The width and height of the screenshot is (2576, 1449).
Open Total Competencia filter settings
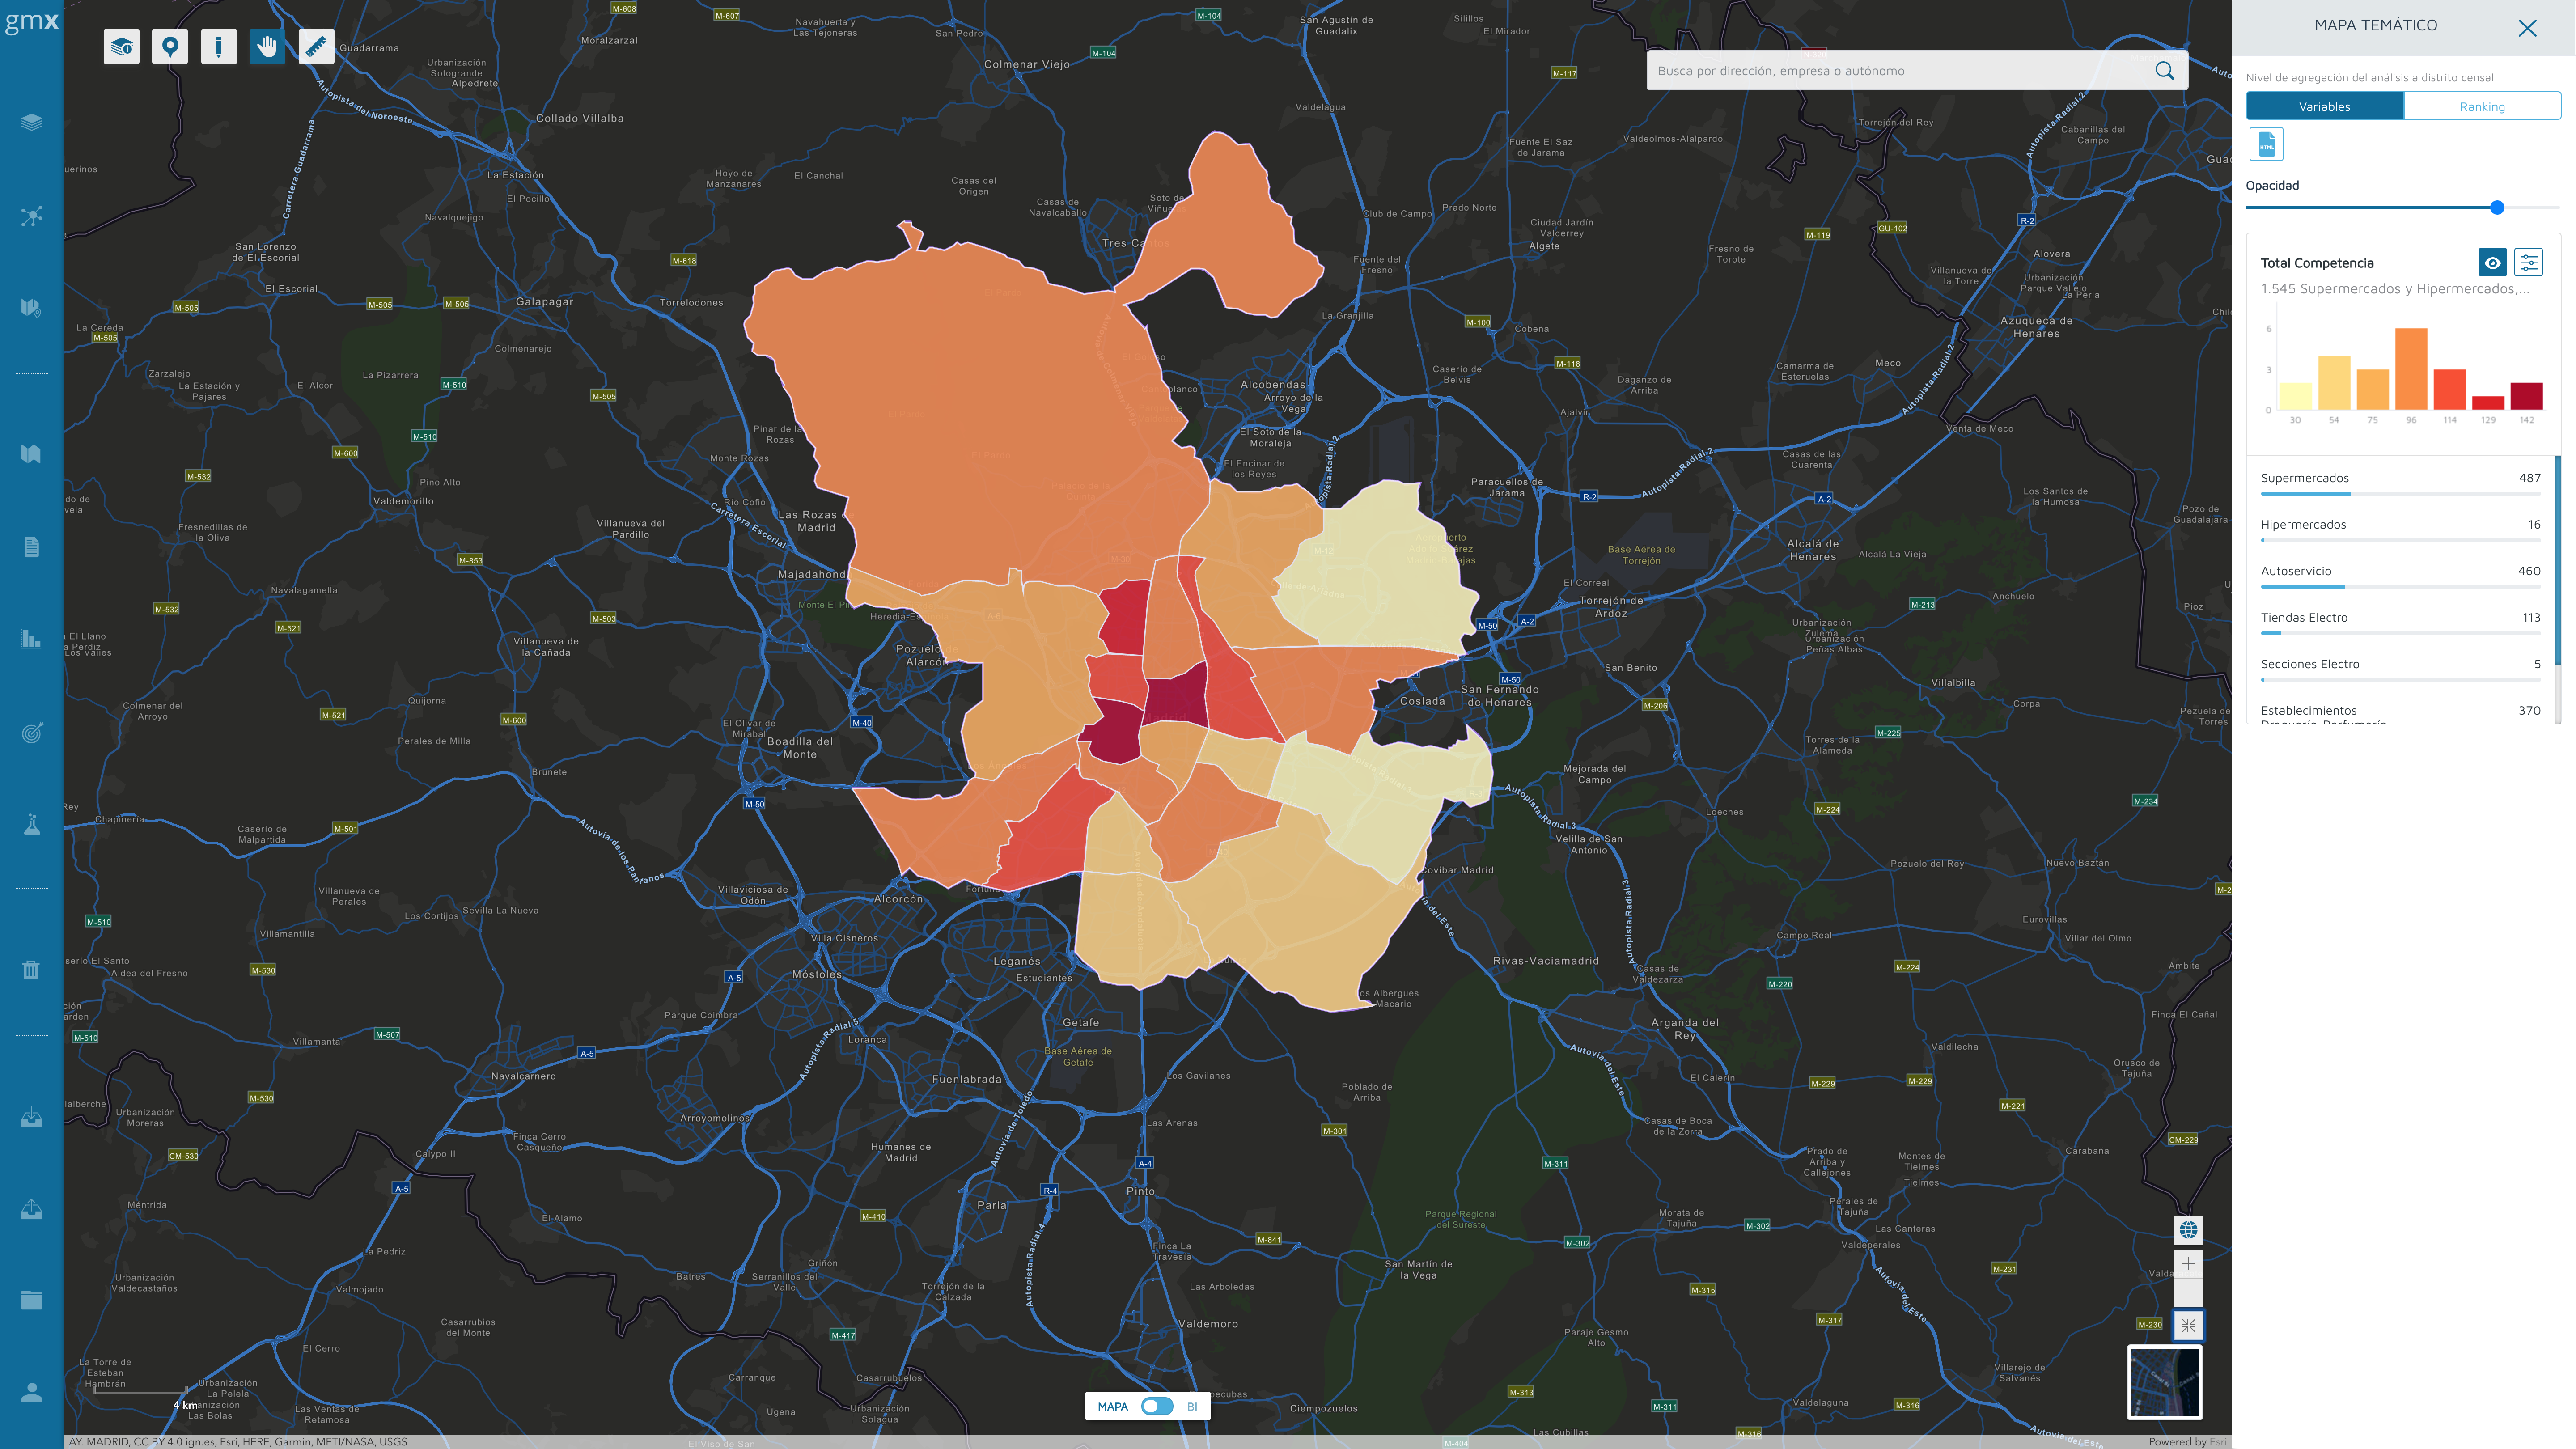tap(2528, 263)
